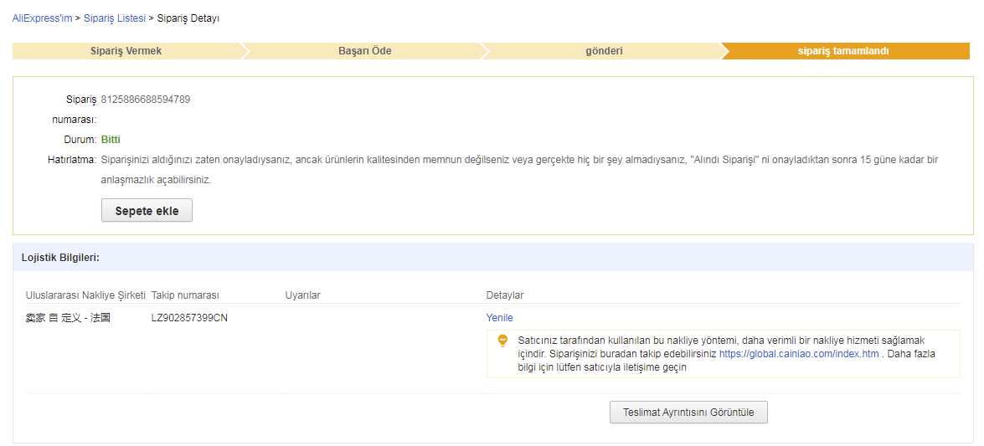The height and width of the screenshot is (446, 984).
Task: Click the Chinese shipping company name
Action: [69, 317]
